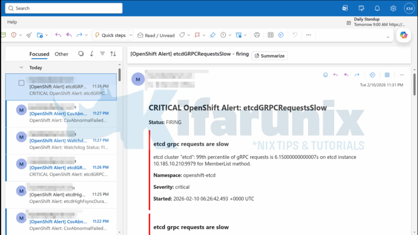Click the Snooze clock icon
The height and width of the screenshot is (235, 418).
click(x=223, y=35)
